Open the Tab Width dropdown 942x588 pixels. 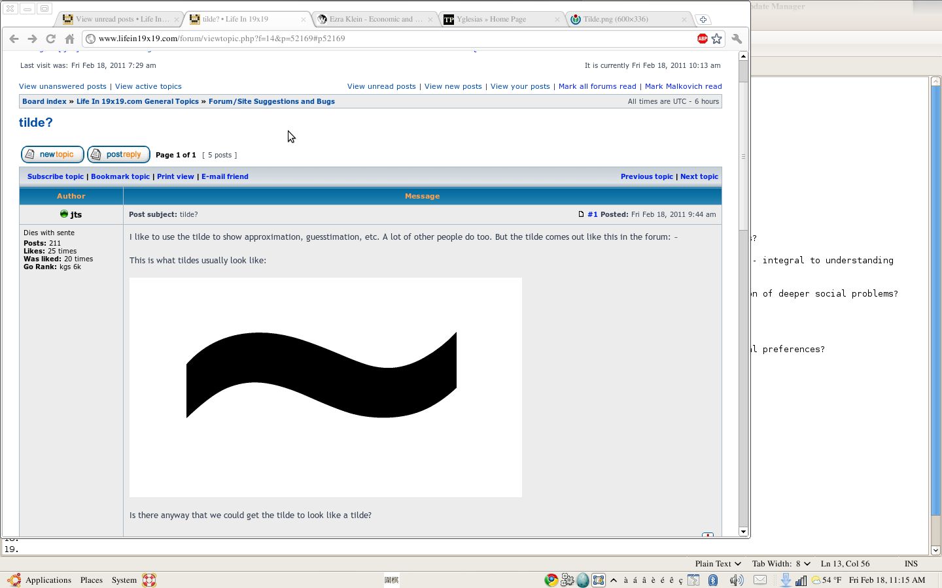point(781,564)
